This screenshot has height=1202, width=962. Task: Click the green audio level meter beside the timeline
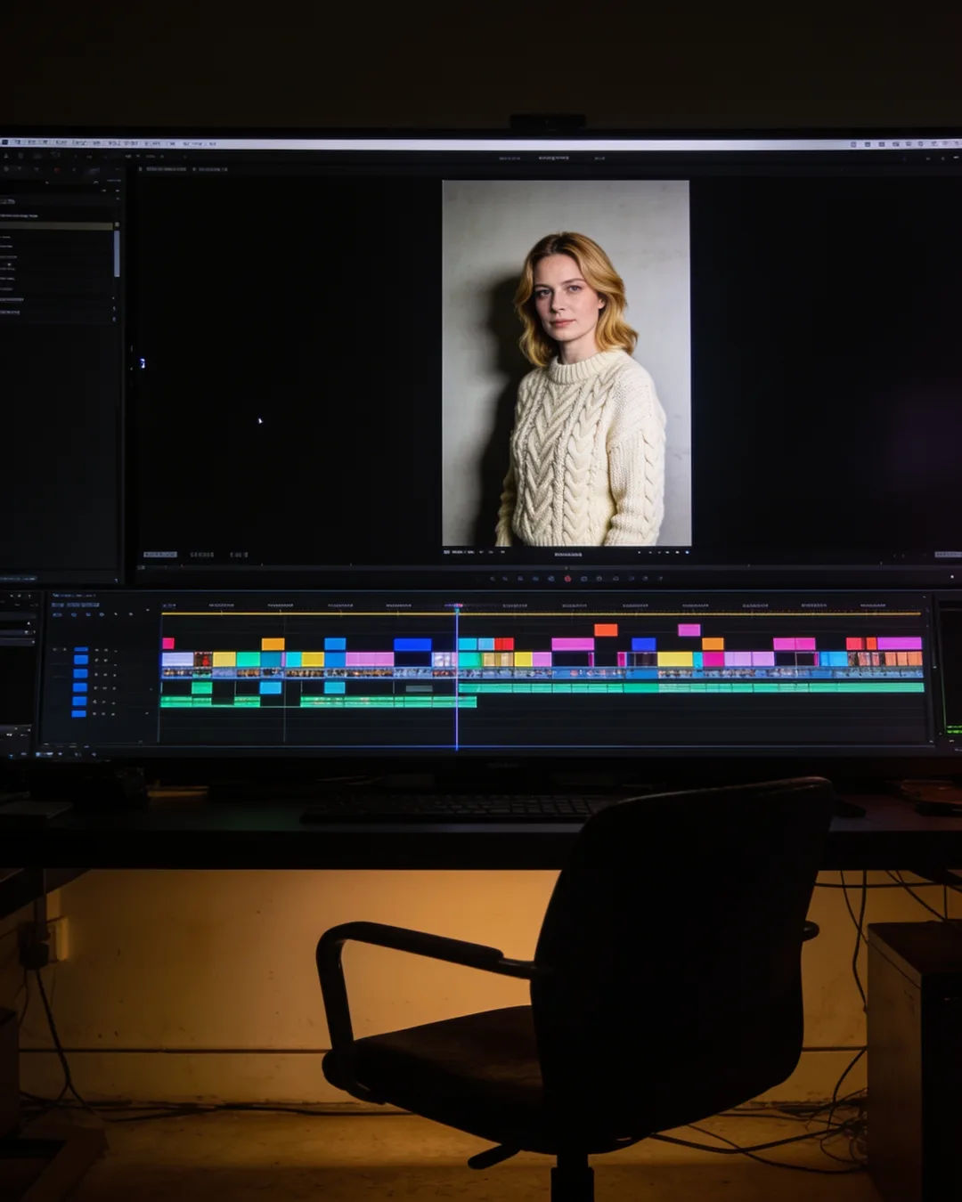(x=954, y=730)
